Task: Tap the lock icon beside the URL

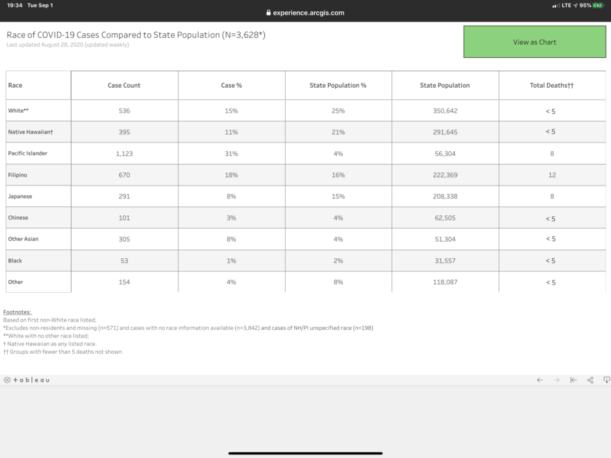Action: tap(269, 13)
